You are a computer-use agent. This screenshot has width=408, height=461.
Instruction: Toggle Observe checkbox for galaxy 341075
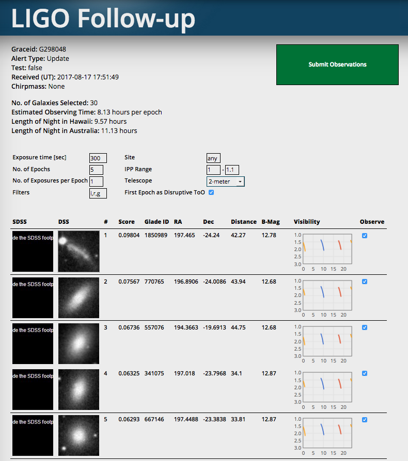pos(365,373)
